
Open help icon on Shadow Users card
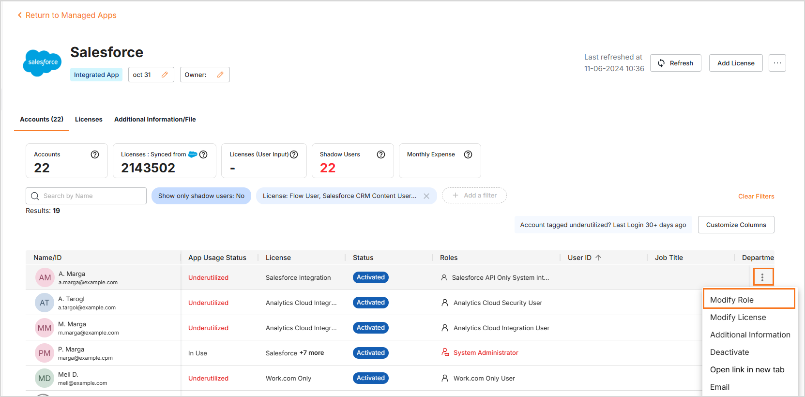point(381,154)
